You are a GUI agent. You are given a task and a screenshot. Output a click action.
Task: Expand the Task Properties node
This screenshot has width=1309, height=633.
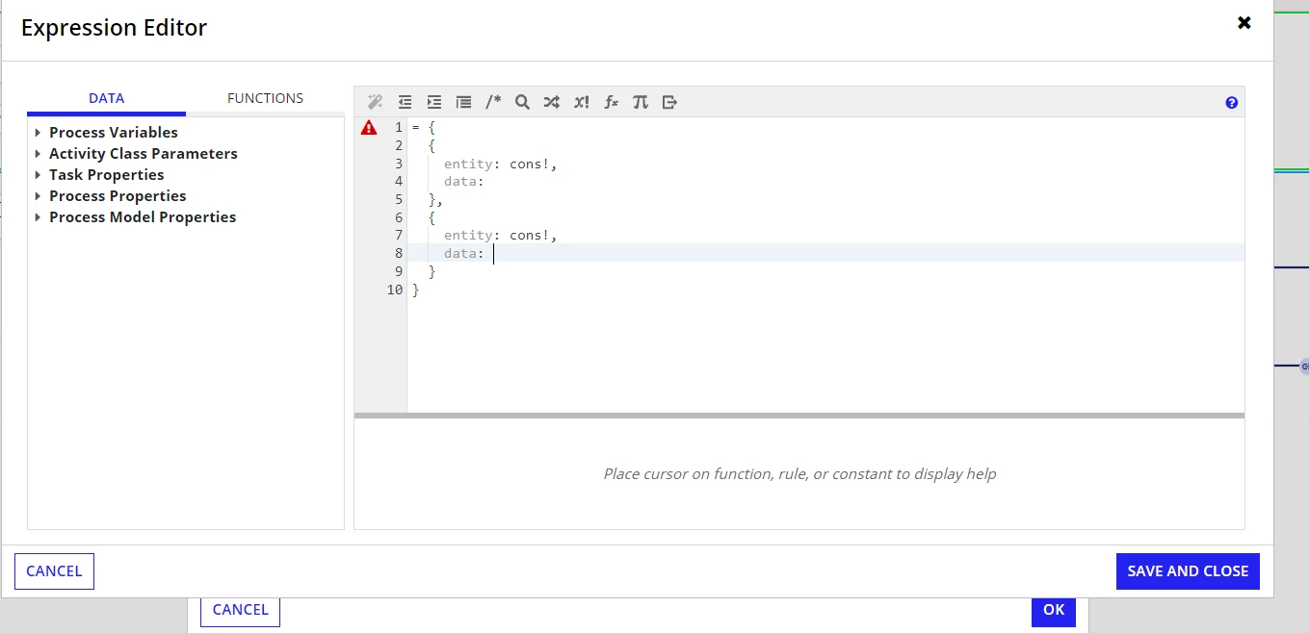point(38,175)
